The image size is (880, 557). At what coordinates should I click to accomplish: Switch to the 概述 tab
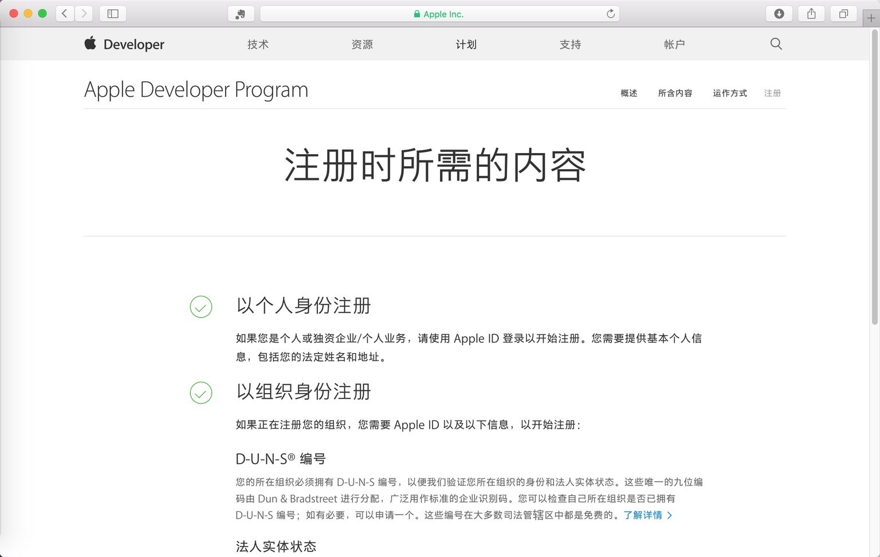[629, 93]
